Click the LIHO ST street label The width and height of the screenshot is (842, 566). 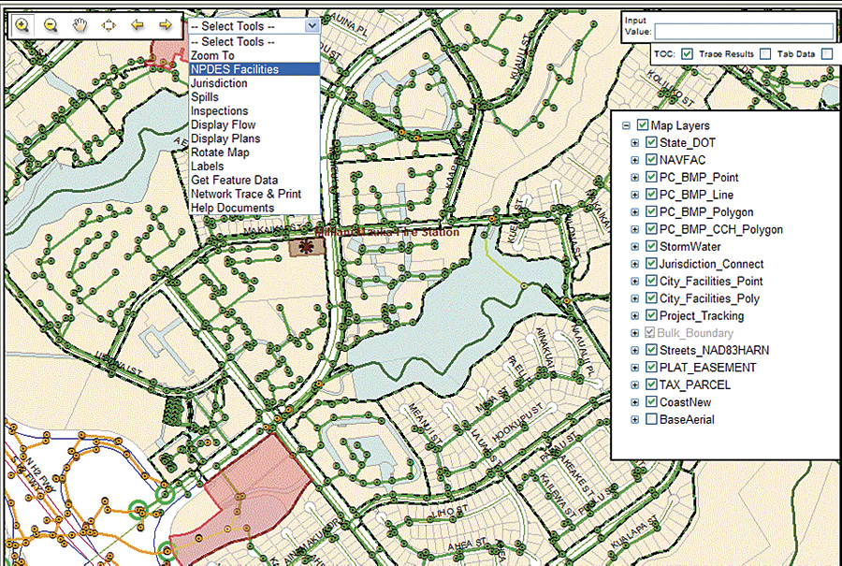[x=448, y=511]
